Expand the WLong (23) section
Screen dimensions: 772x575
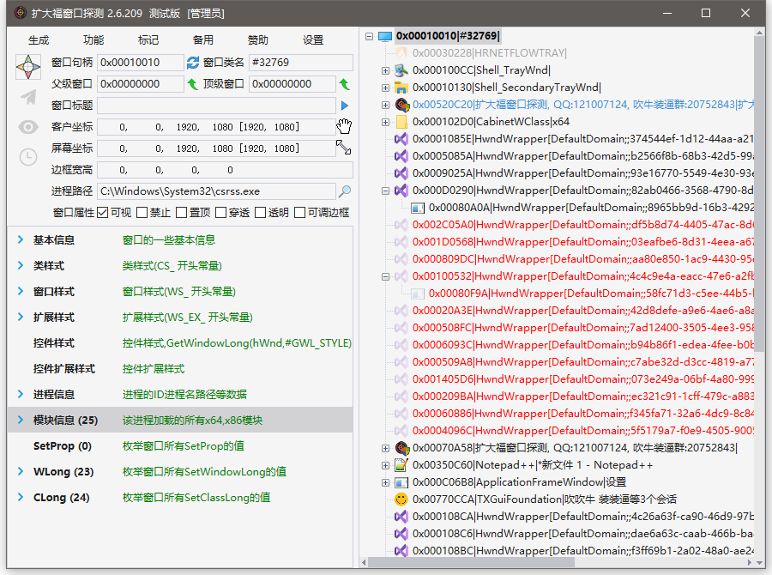tap(21, 471)
